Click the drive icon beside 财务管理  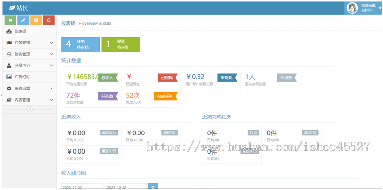(x=9, y=54)
